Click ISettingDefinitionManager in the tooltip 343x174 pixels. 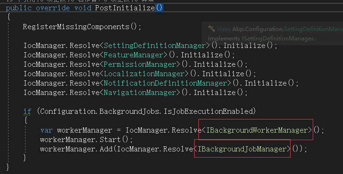[x=277, y=39]
